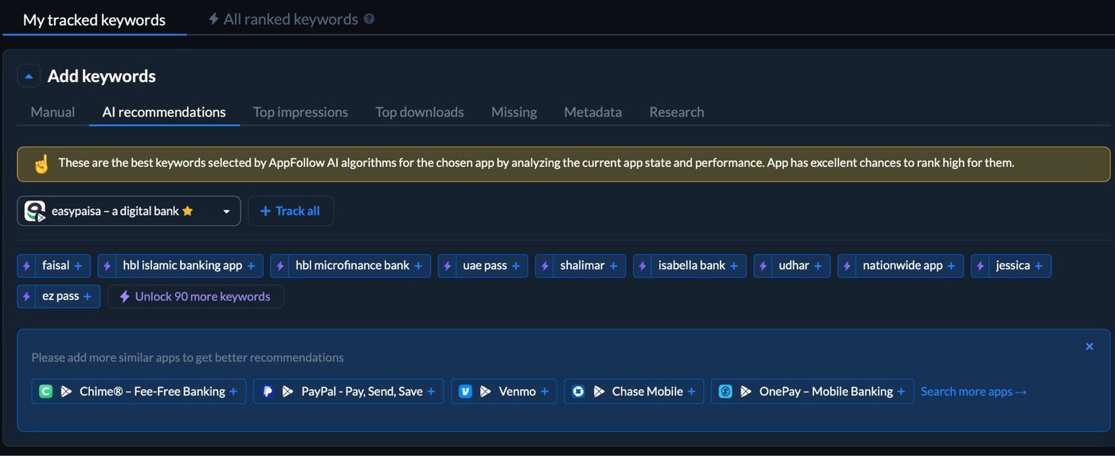This screenshot has height=456, width=1115.
Task: Click the Add keywords heading
Action: point(102,76)
